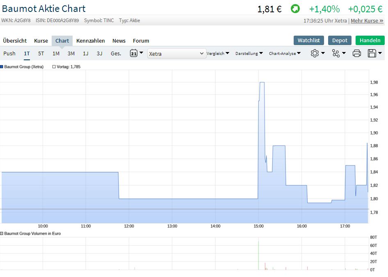Image resolution: width=388 pixels, height=277 pixels.
Task: Open the Kennzahlen tab
Action: click(91, 41)
